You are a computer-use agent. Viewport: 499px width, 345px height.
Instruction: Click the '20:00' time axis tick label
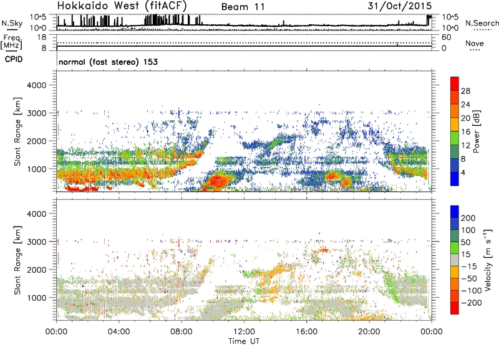pos(369,332)
